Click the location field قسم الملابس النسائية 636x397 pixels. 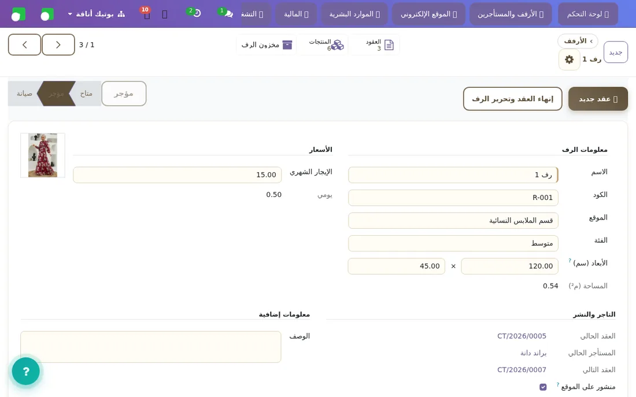453,221
